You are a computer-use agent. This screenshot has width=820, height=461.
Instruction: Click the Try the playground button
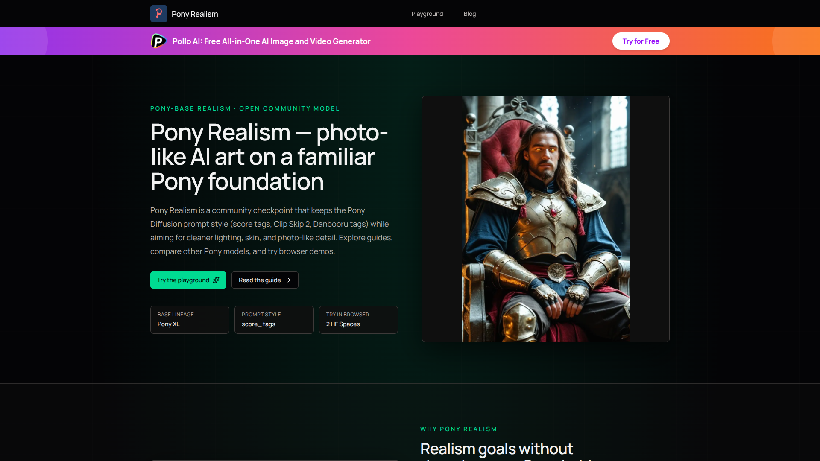point(188,280)
